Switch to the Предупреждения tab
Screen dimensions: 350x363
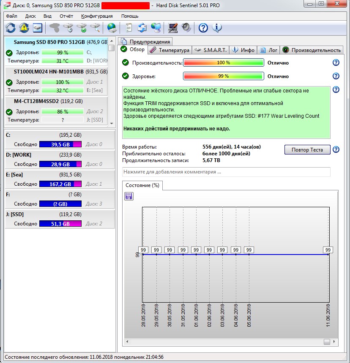tap(145, 42)
